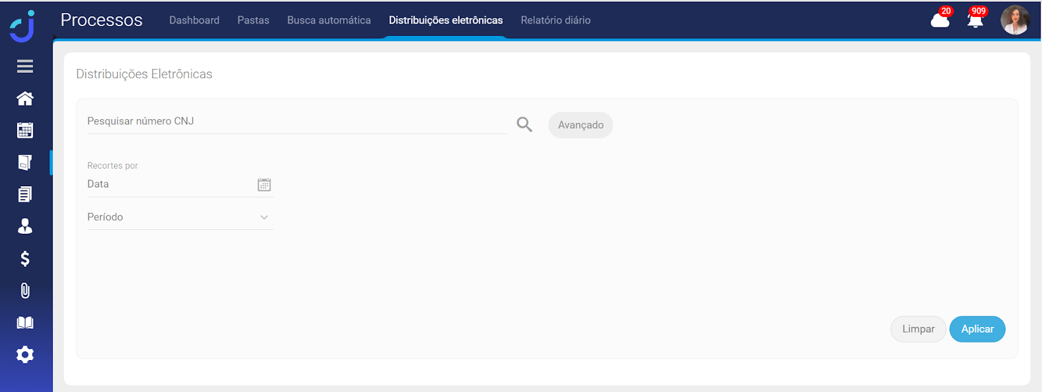The width and height of the screenshot is (1042, 392).
Task: Open the documents list sidebar icon
Action: click(25, 194)
